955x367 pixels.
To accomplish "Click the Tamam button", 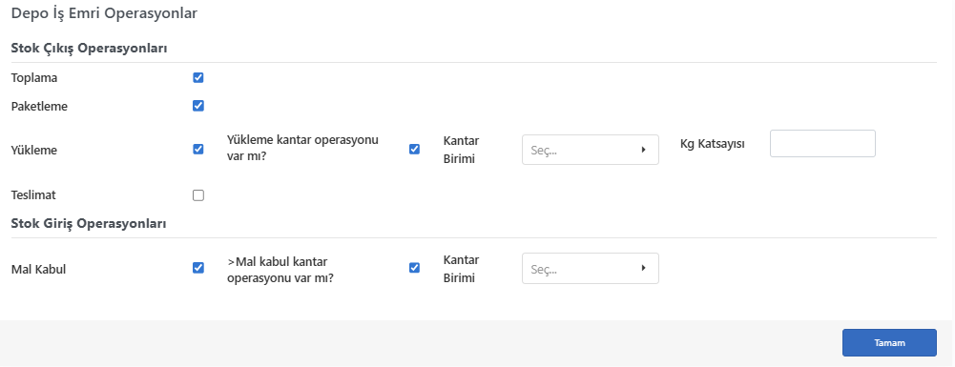I will (889, 342).
